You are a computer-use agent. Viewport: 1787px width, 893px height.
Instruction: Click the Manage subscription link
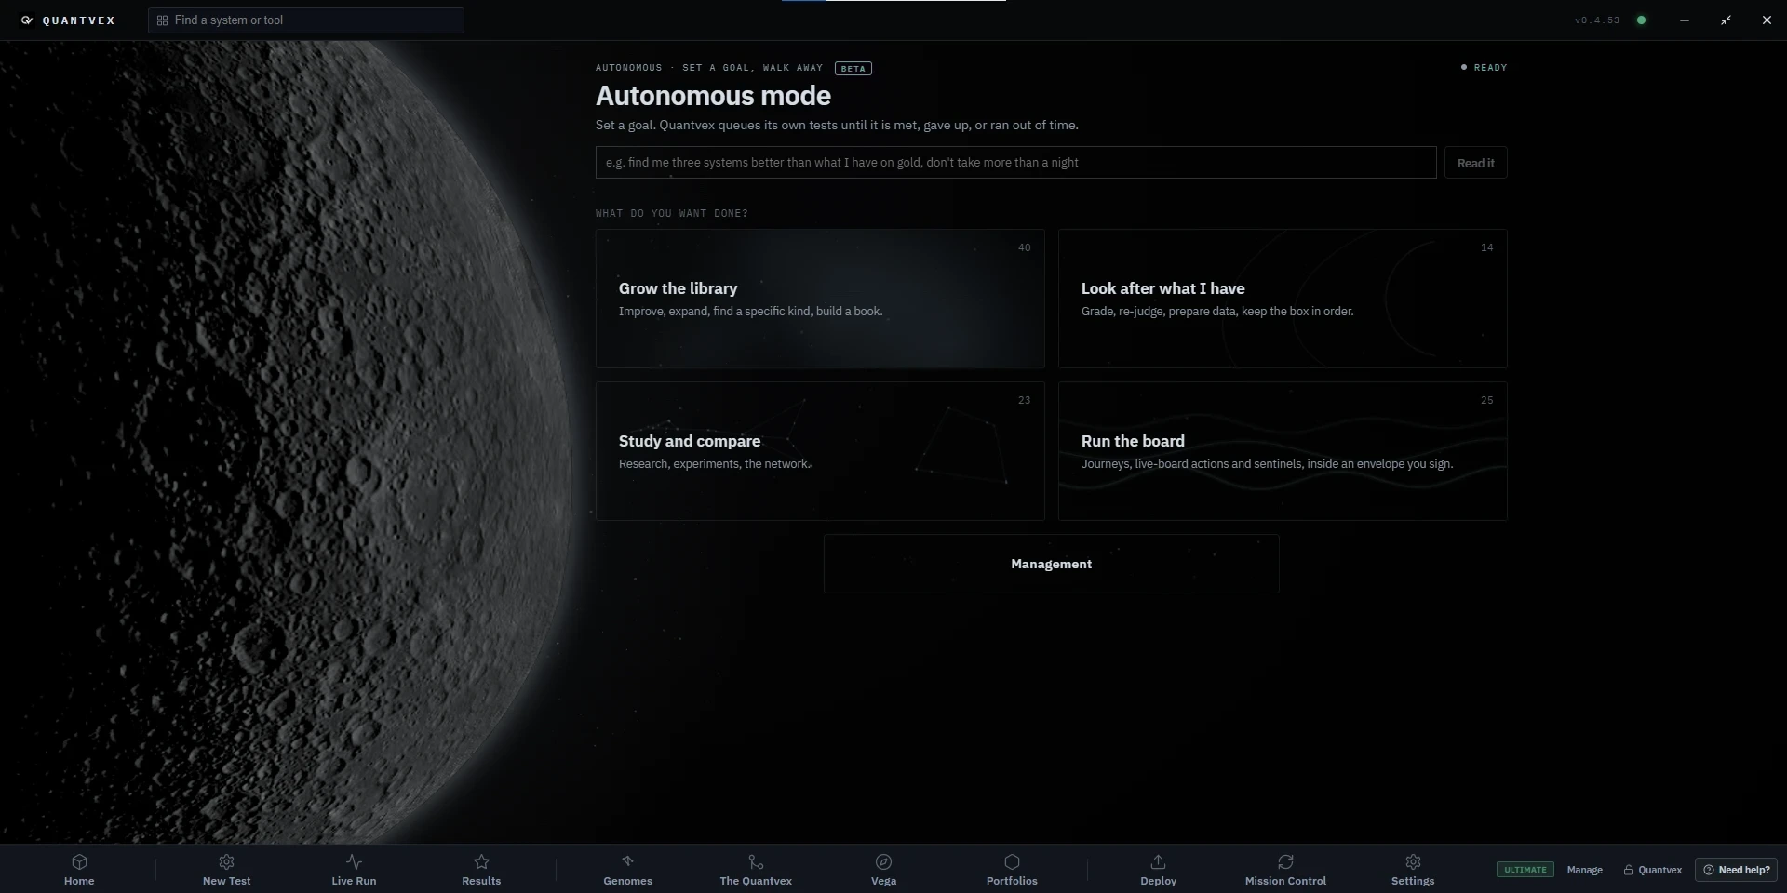point(1584,870)
